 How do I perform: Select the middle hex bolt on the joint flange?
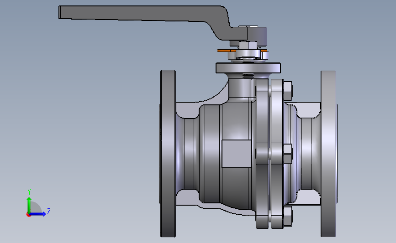click(288, 154)
